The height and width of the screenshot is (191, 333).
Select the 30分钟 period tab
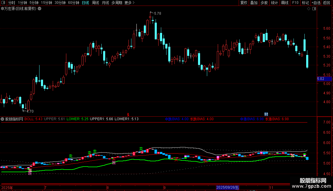tap(60, 3)
